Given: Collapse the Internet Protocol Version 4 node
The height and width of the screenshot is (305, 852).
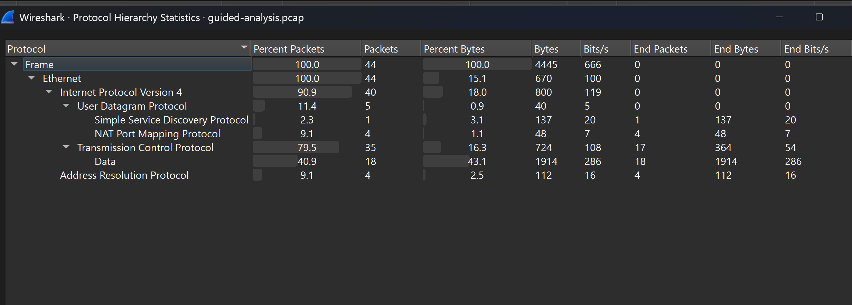Looking at the screenshot, I should point(49,92).
